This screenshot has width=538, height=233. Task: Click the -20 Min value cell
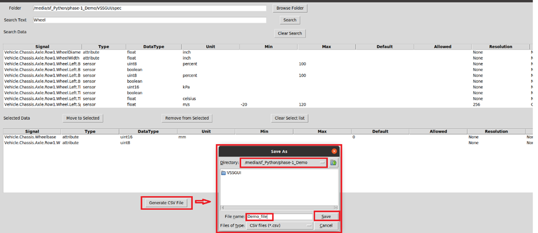(x=244, y=104)
